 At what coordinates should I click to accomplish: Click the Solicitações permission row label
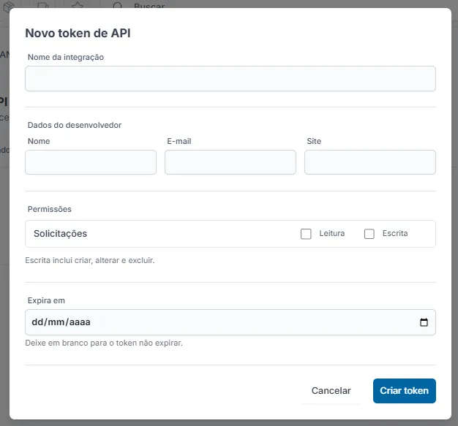point(61,234)
